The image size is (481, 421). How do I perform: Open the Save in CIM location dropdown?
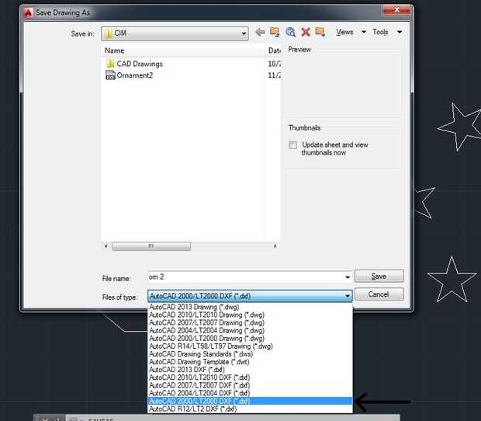coord(175,33)
